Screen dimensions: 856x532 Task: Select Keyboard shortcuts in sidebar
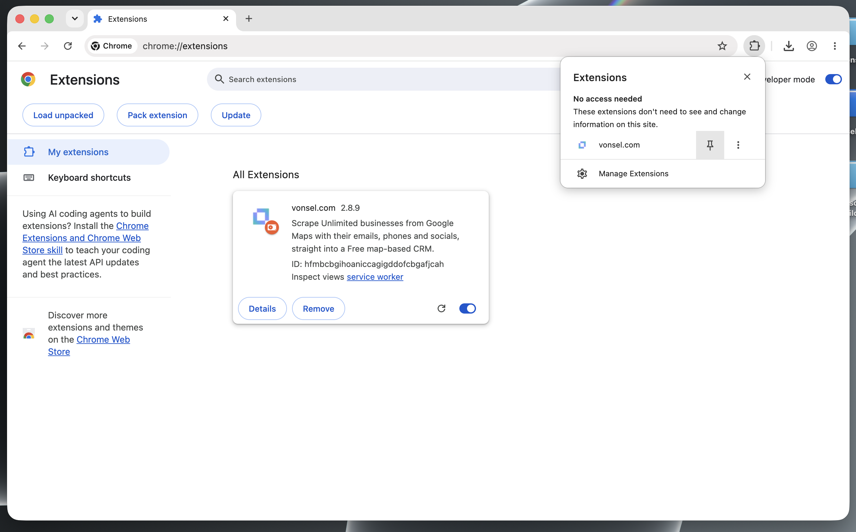[89, 178]
